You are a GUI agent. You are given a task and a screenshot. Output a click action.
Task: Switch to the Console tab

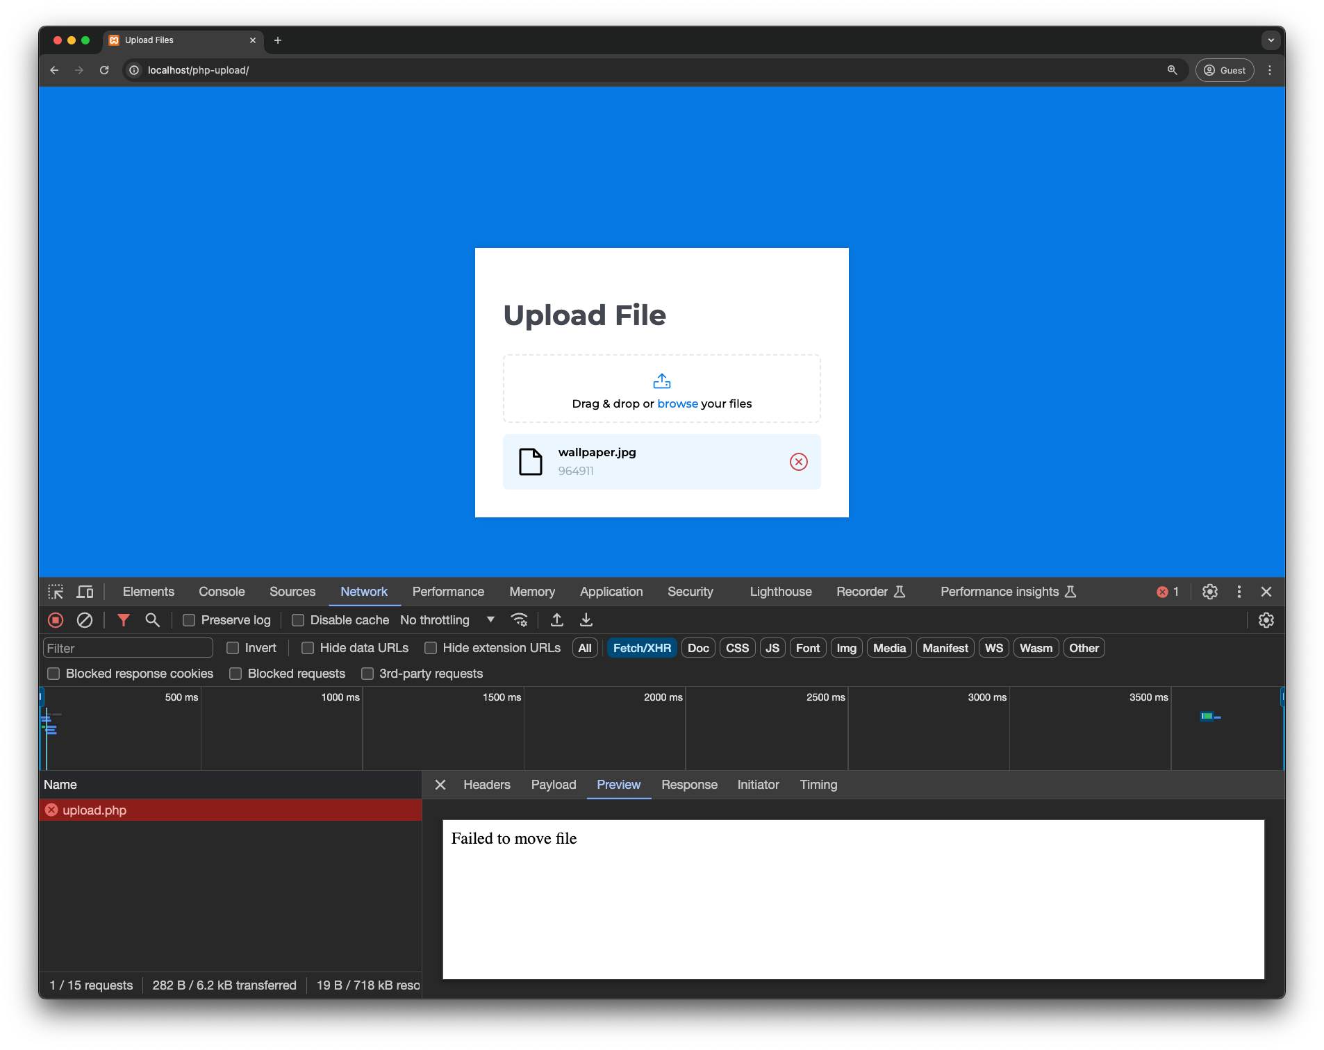222,592
